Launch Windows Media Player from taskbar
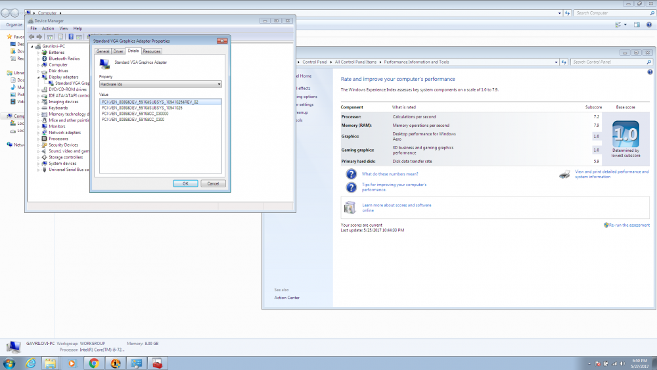The width and height of the screenshot is (657, 370). click(x=72, y=363)
